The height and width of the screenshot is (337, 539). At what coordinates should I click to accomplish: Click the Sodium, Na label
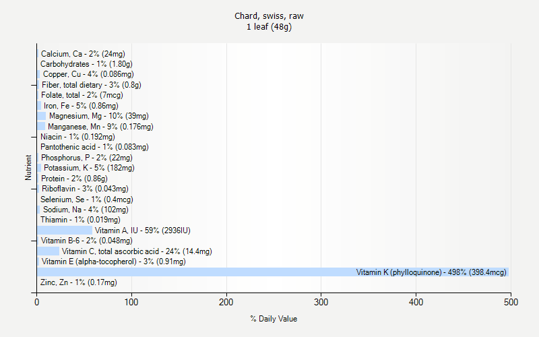(x=86, y=210)
